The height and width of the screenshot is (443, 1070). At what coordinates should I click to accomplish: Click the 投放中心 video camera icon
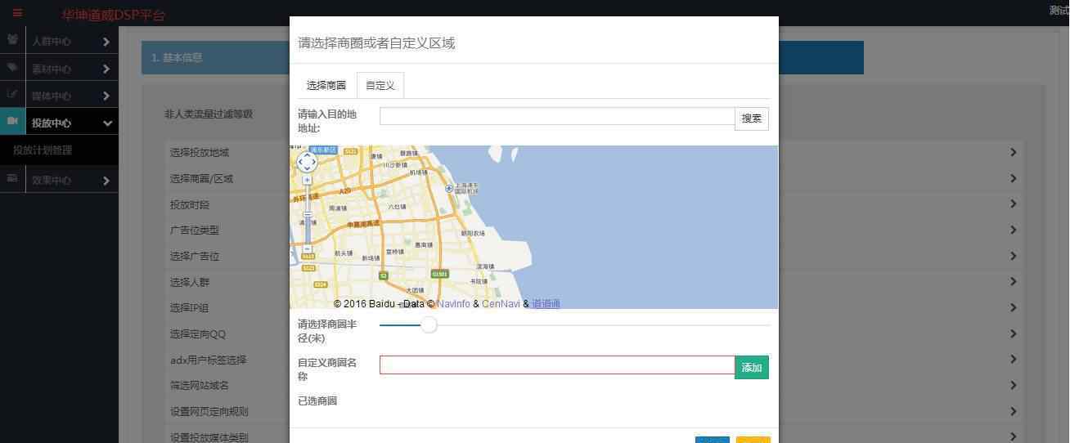coord(12,121)
